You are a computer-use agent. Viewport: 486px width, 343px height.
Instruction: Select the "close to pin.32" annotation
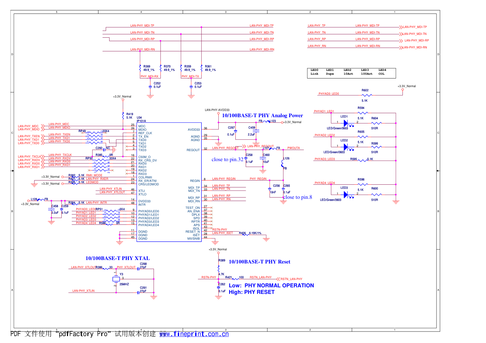pyautogui.click(x=227, y=159)
